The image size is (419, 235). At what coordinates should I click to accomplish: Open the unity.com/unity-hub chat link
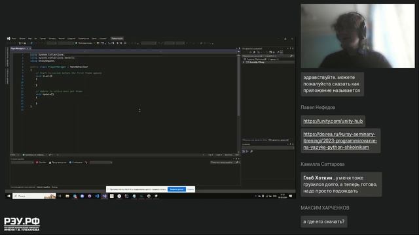pyautogui.click(x=333, y=121)
